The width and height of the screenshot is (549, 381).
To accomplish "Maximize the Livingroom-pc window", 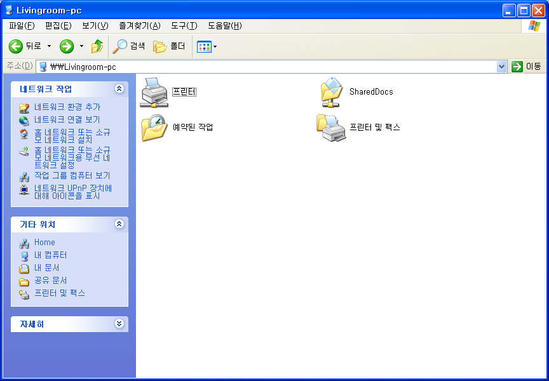I will [524, 11].
